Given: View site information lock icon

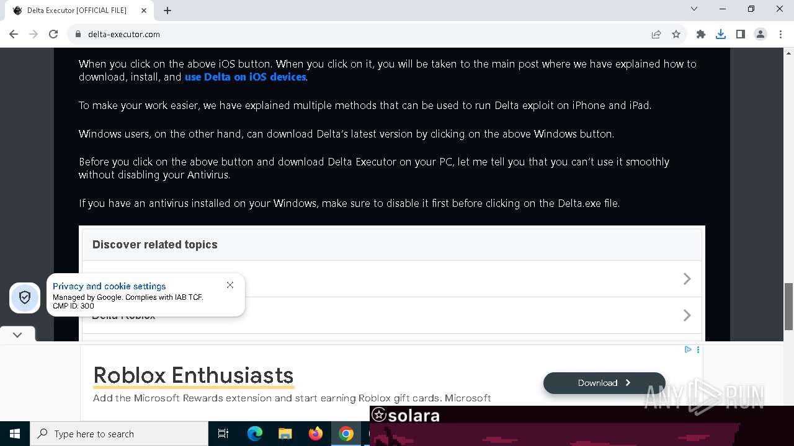Looking at the screenshot, I should (x=78, y=34).
